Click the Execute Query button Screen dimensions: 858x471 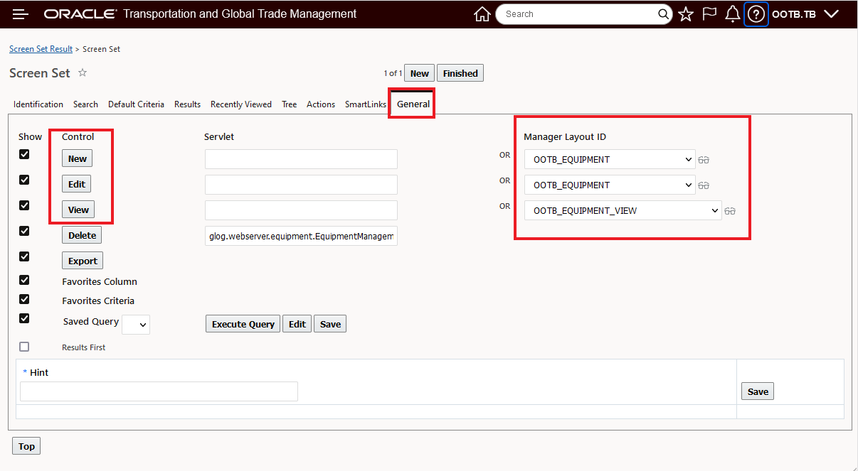[x=243, y=324]
